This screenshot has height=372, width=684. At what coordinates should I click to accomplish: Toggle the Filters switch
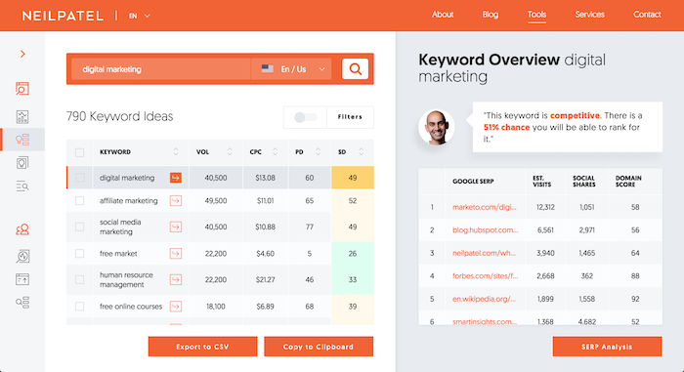305,117
